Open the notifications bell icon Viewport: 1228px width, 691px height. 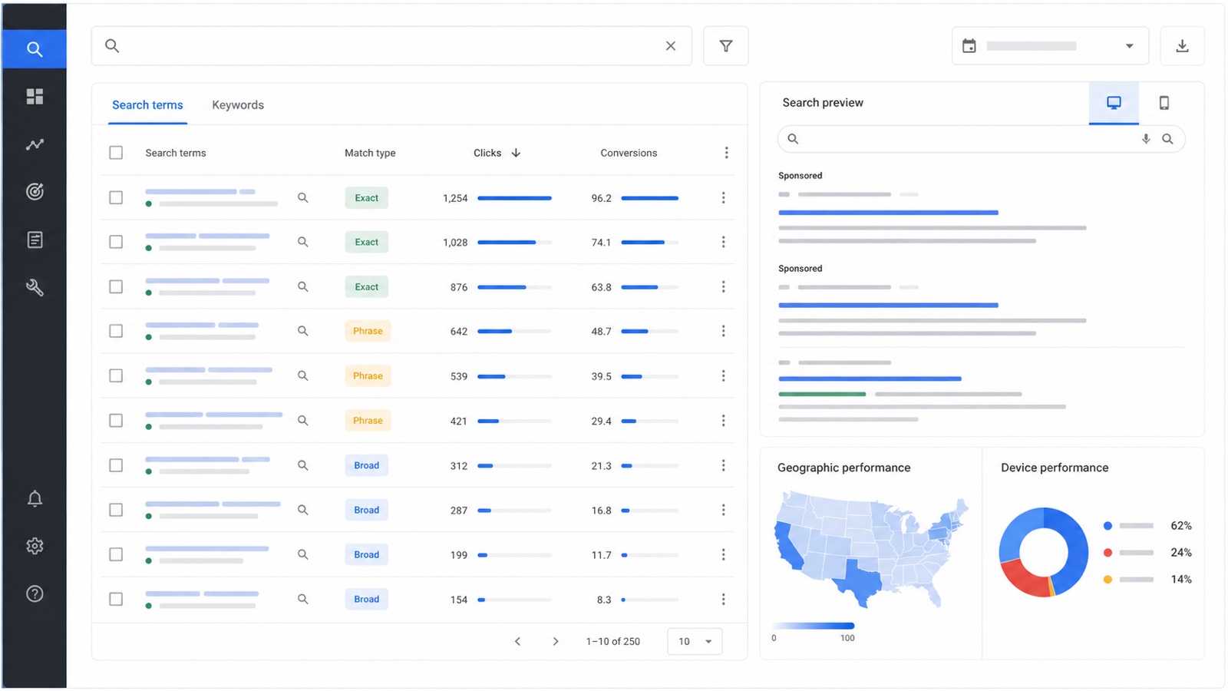click(35, 499)
